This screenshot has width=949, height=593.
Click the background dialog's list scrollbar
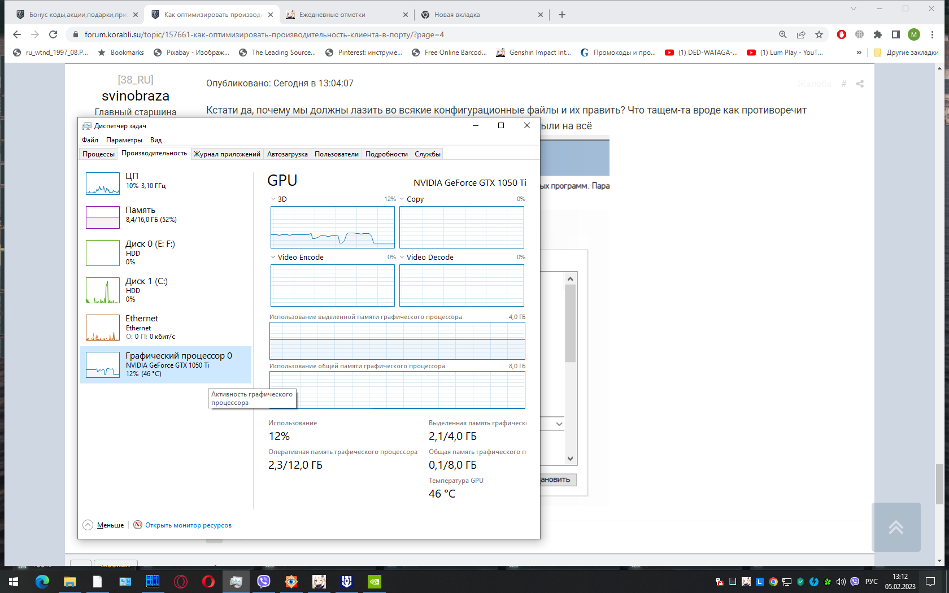click(570, 323)
